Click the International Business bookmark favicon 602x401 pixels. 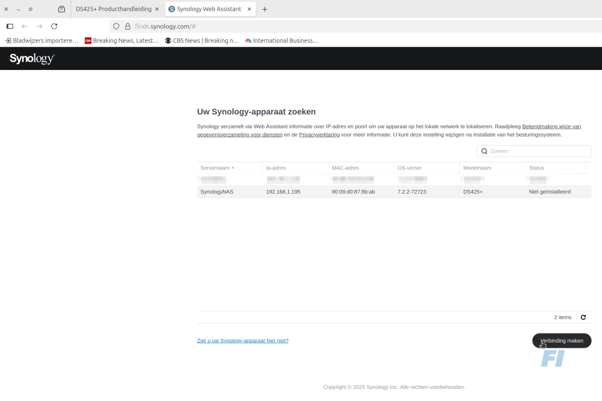248,40
